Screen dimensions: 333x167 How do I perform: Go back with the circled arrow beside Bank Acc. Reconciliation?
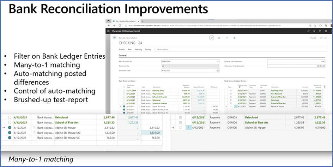(115, 38)
